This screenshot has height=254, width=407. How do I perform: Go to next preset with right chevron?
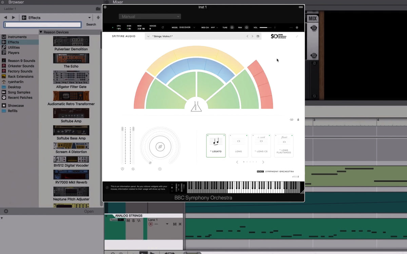(x=252, y=36)
